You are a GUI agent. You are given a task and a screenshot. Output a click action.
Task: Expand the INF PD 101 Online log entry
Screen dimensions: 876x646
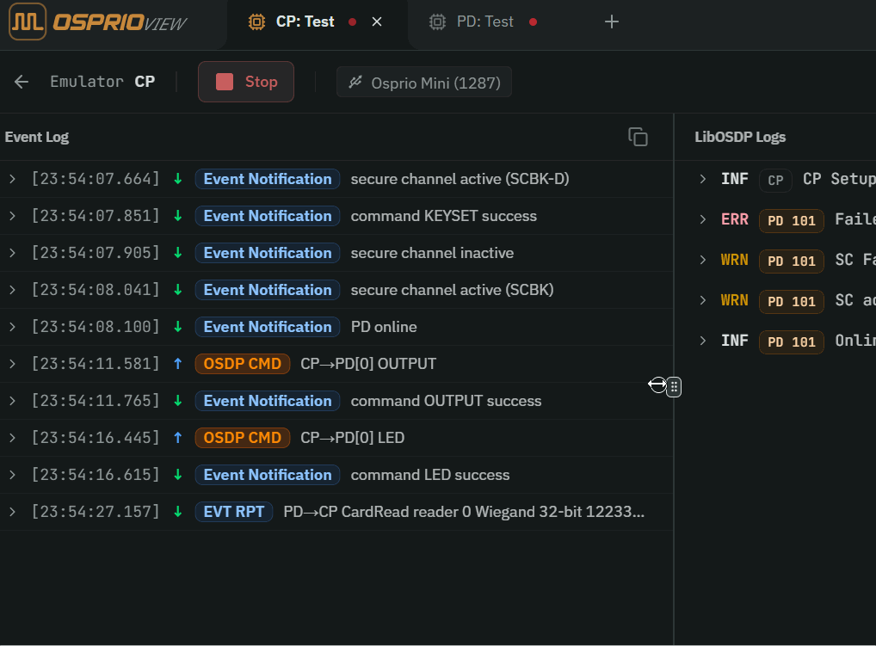click(703, 341)
